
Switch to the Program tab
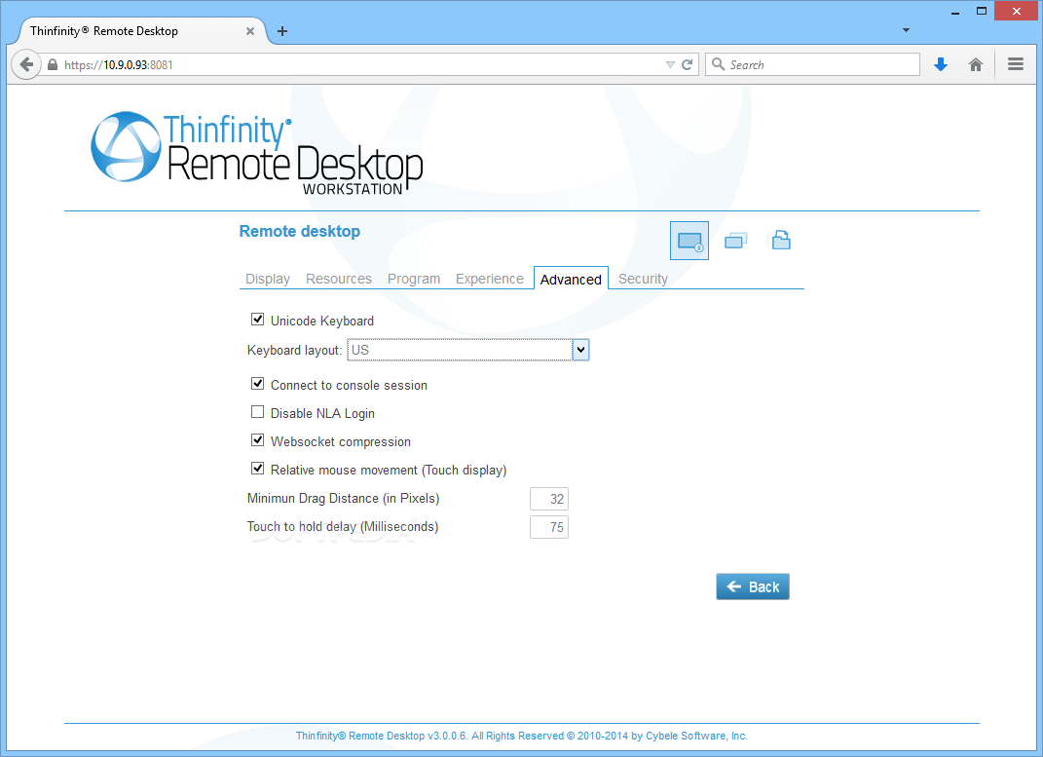414,279
